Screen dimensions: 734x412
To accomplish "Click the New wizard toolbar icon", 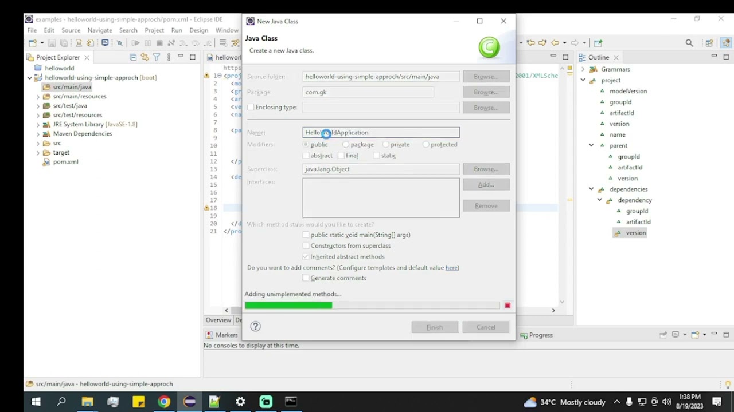I will 33,43.
